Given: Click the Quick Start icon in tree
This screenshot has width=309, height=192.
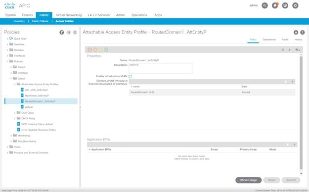Looking at the screenshot, I should click(11, 38).
